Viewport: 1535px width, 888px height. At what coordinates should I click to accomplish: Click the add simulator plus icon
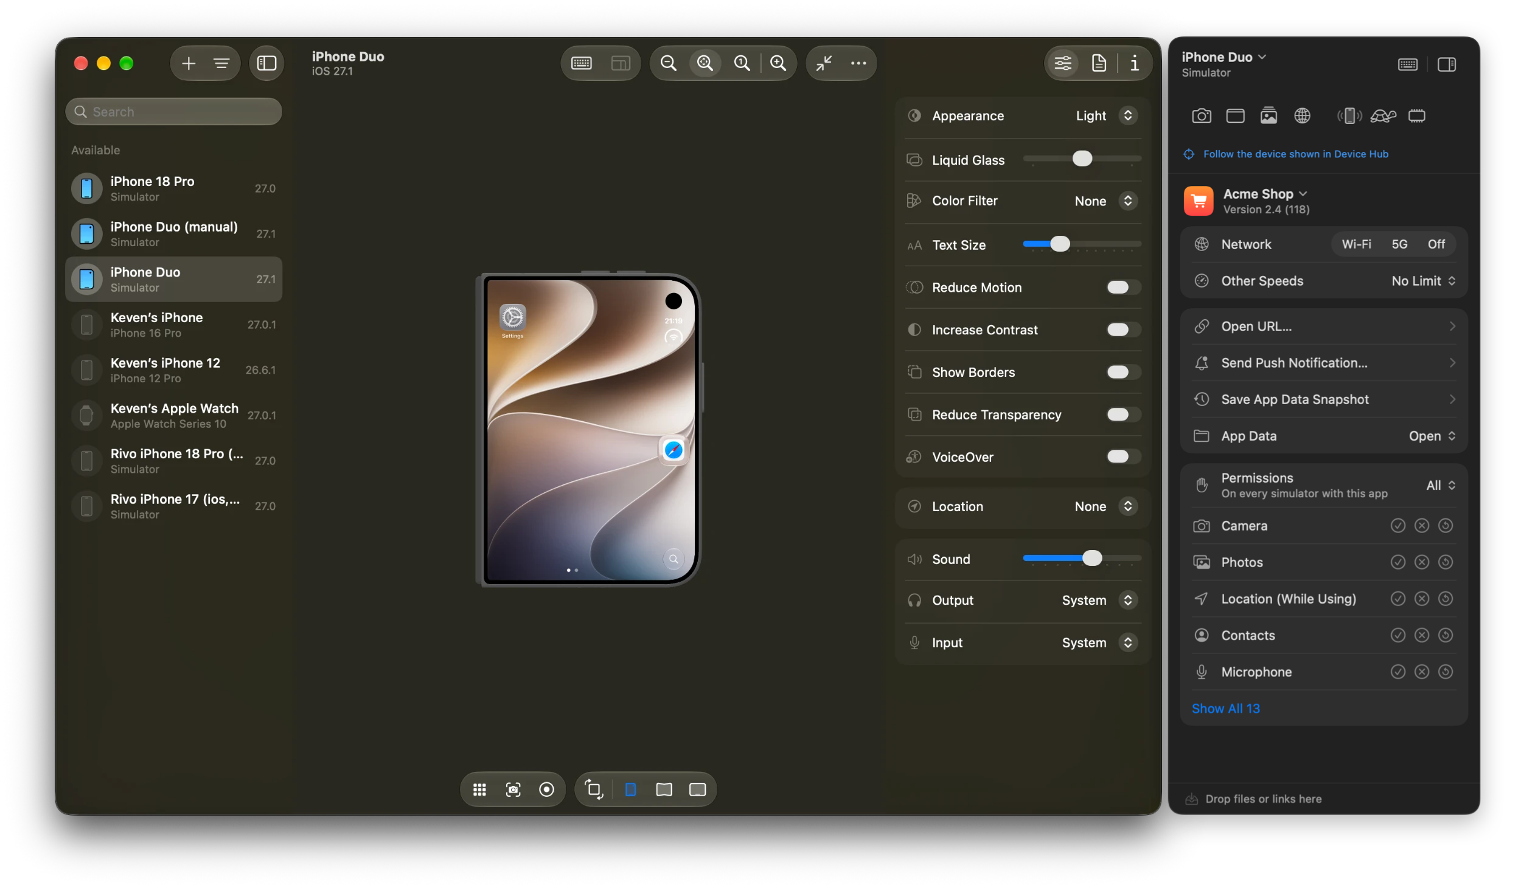coord(189,63)
